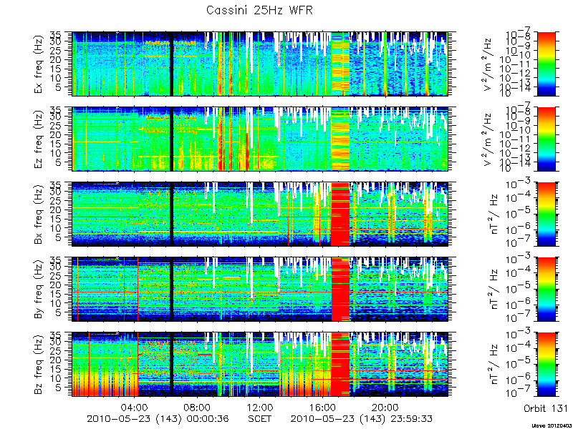This screenshot has height=429, width=573.
Task: Click the "12:00" time axis tick label
Action: pos(261,407)
